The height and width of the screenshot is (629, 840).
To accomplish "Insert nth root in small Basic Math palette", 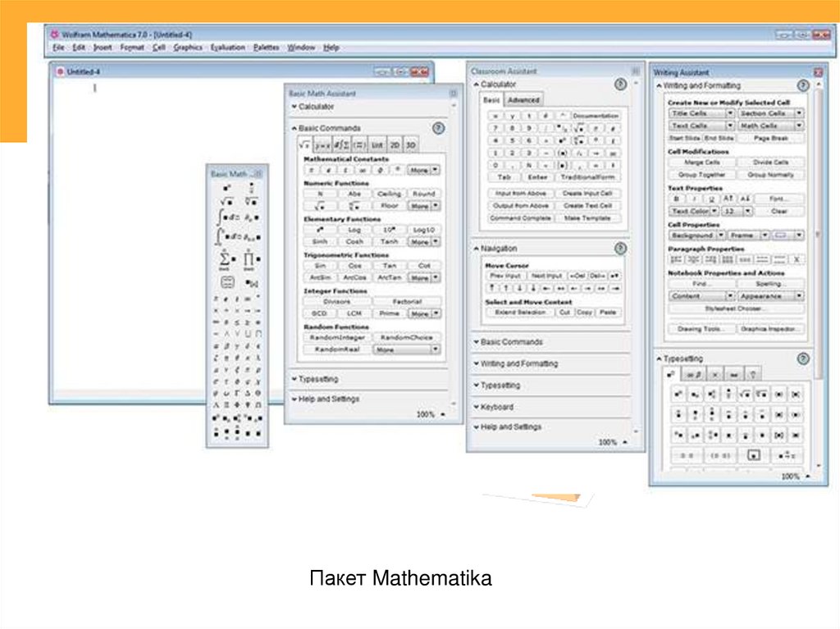I will pos(251,202).
